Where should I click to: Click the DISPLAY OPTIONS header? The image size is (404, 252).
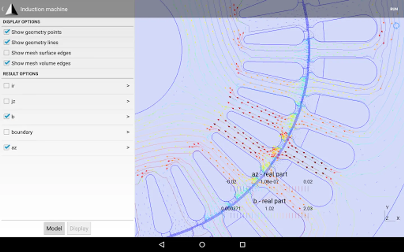(x=22, y=22)
